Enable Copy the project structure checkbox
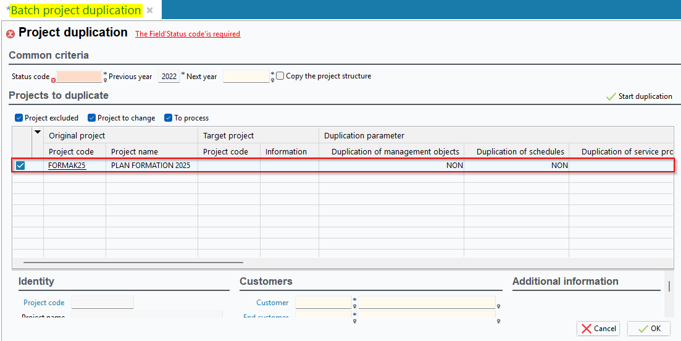The height and width of the screenshot is (341, 681). [x=280, y=76]
